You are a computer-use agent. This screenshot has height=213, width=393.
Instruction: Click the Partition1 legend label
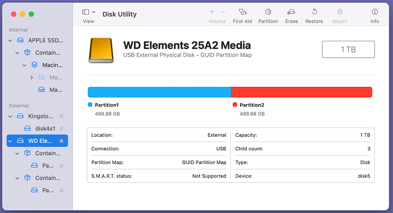pos(107,105)
